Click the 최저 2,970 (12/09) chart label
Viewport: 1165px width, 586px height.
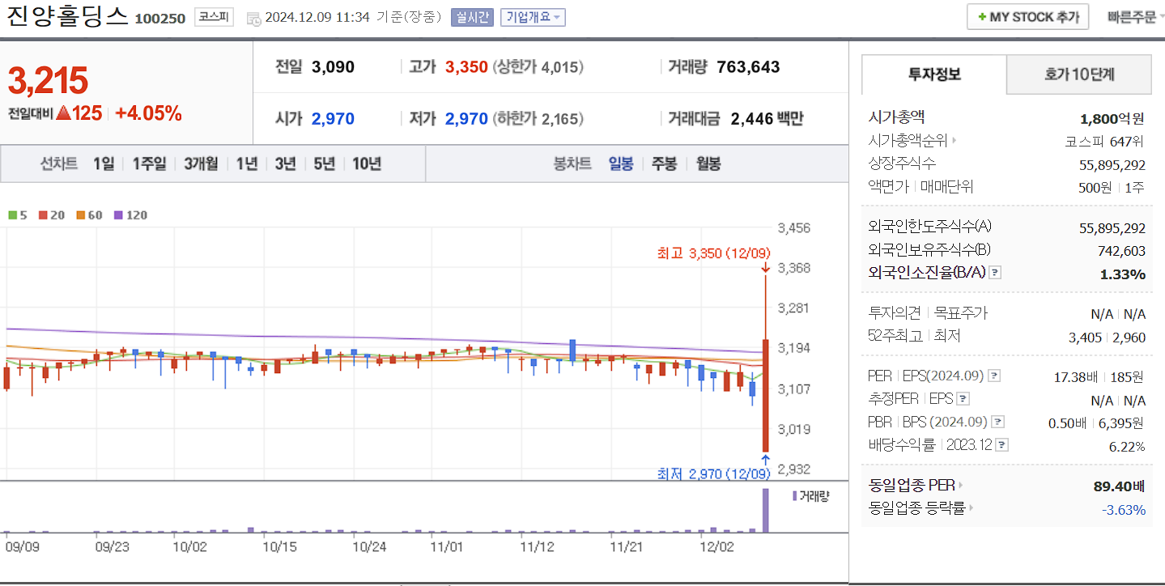tap(713, 473)
